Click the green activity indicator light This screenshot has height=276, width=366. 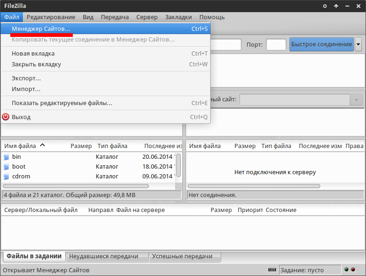click(346, 269)
